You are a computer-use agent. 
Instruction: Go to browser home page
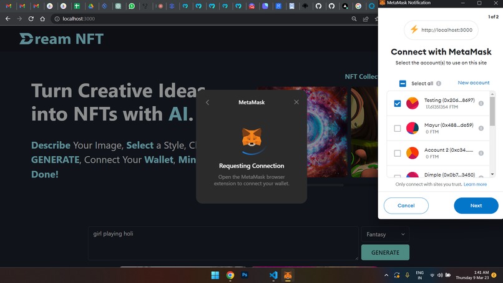(42, 19)
